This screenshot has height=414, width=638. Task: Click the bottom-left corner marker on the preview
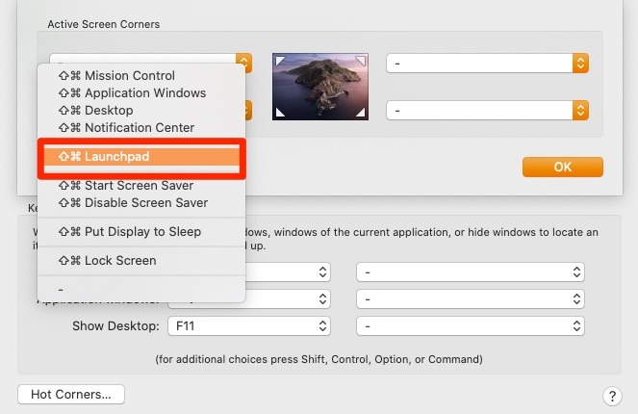(x=280, y=113)
